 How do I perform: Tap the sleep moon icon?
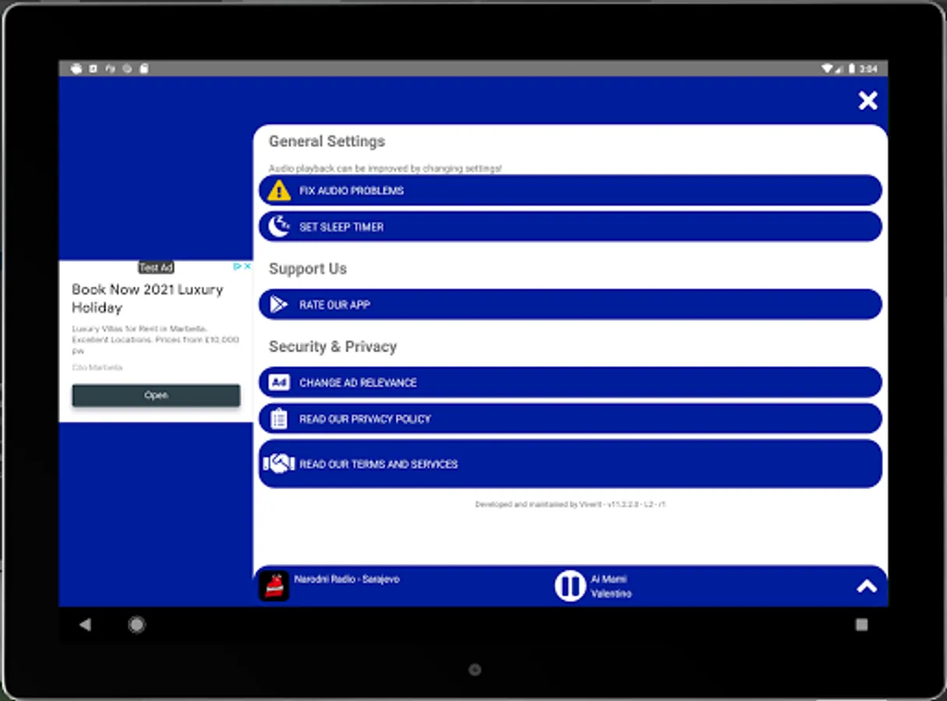[x=279, y=227]
